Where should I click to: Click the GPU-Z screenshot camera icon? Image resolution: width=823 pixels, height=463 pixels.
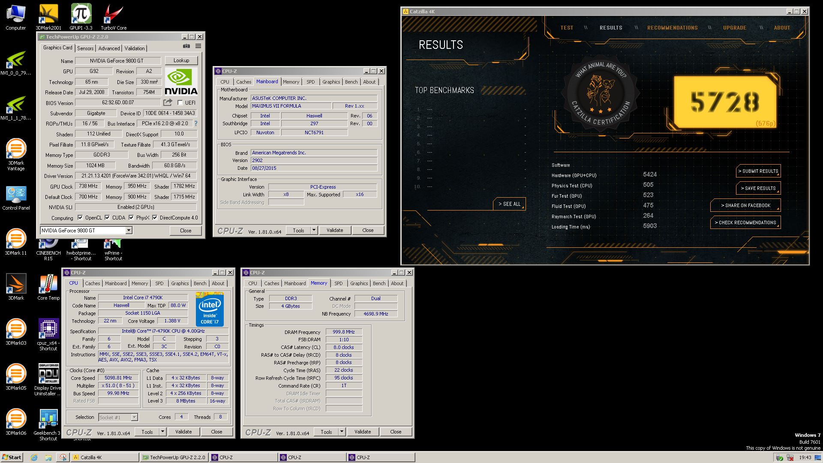click(x=186, y=46)
